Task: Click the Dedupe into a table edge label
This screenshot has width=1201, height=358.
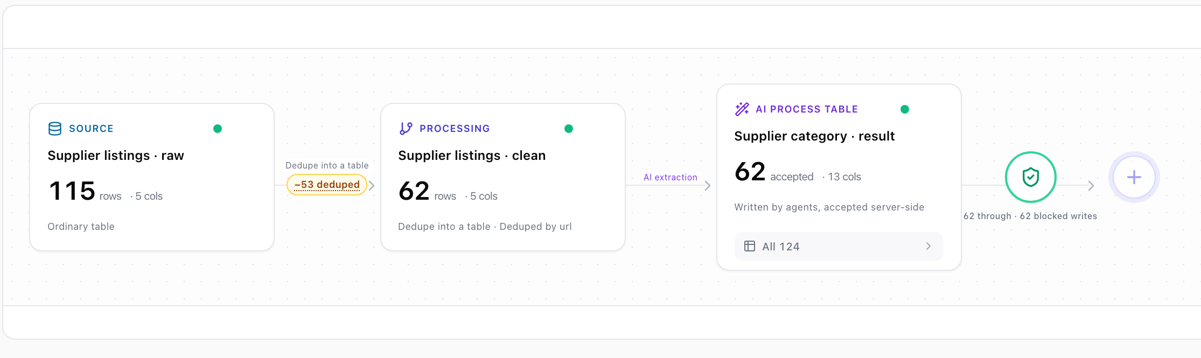Action: tap(327, 166)
